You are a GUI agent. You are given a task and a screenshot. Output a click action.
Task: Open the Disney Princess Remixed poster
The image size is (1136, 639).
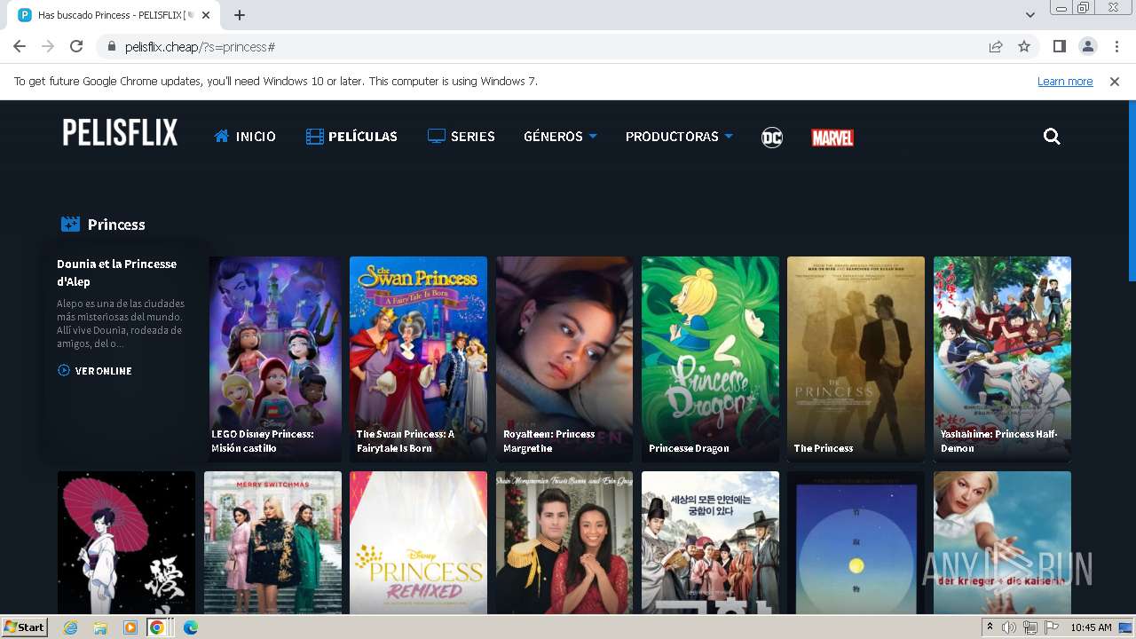418,542
